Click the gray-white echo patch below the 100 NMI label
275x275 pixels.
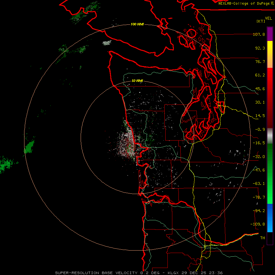point(107,42)
